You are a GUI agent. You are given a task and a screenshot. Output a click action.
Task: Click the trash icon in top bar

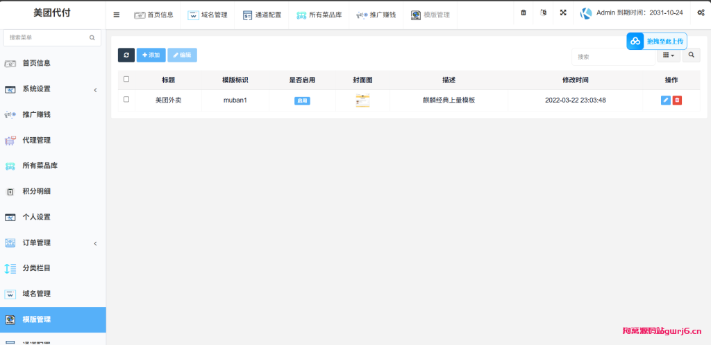click(x=524, y=12)
